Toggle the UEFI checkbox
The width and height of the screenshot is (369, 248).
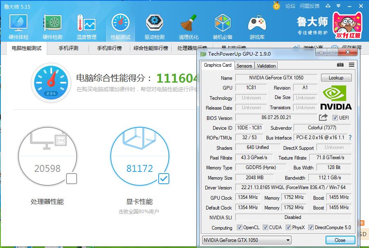(335, 118)
